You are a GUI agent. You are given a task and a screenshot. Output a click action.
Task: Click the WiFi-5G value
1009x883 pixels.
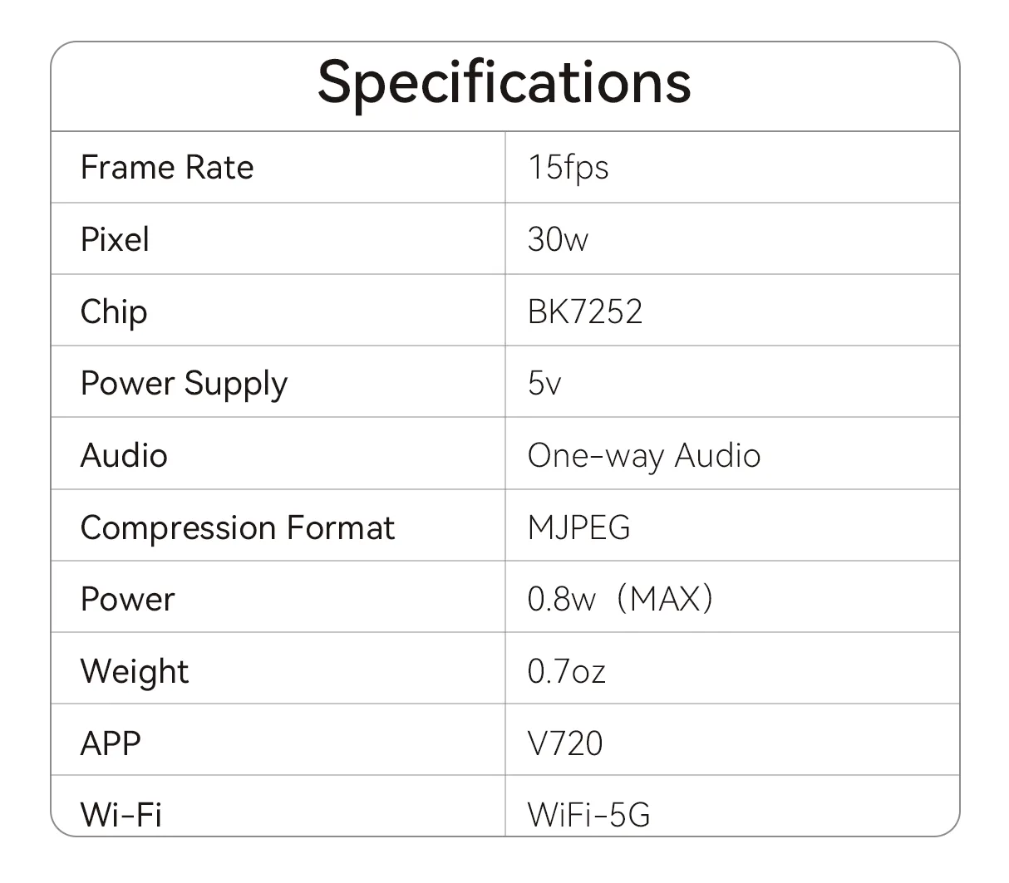[588, 814]
